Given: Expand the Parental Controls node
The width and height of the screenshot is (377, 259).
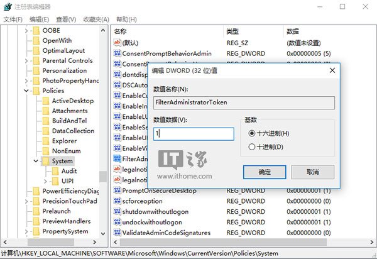Looking at the screenshot, I should coord(25,61).
